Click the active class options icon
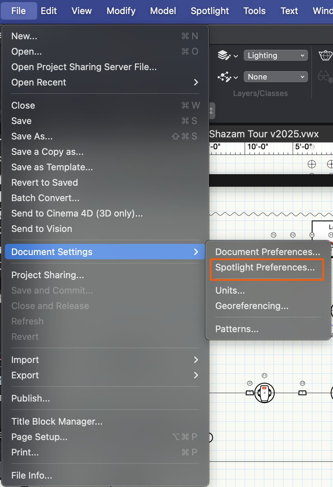The height and width of the screenshot is (487, 333). point(227,77)
